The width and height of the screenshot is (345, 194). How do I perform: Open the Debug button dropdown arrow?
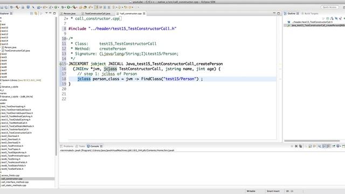(x=65, y=7)
